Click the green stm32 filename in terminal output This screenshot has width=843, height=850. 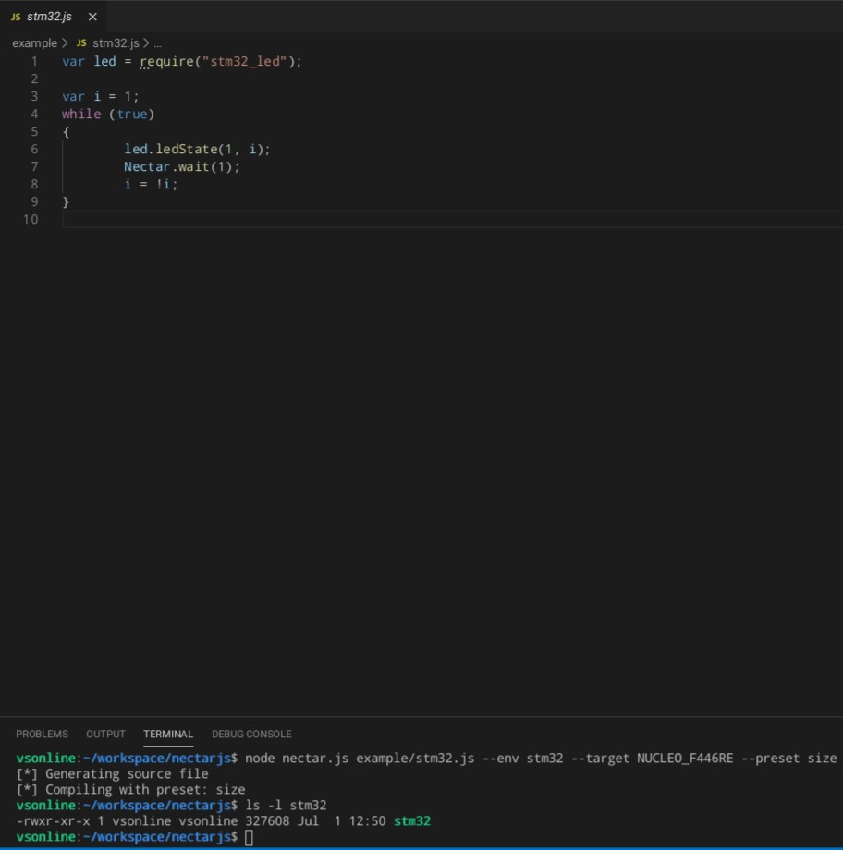pos(415,820)
